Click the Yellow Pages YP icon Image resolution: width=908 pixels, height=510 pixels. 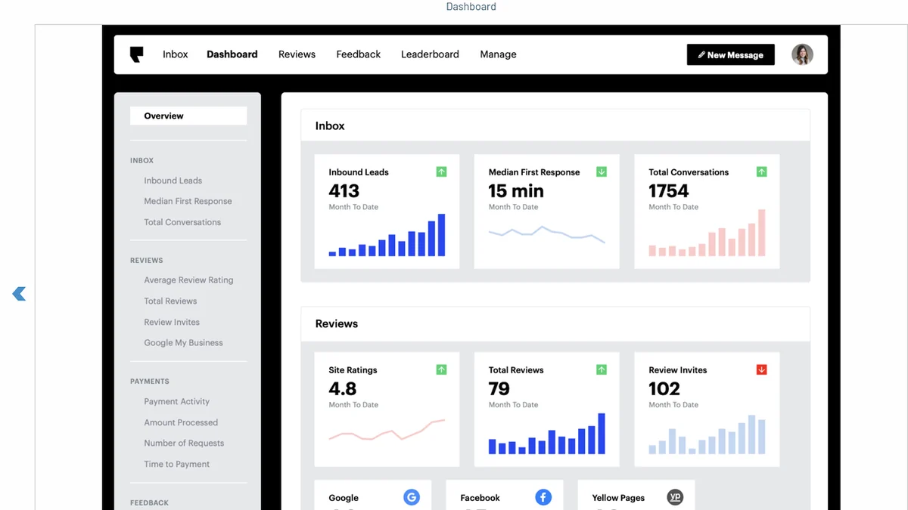click(x=675, y=497)
